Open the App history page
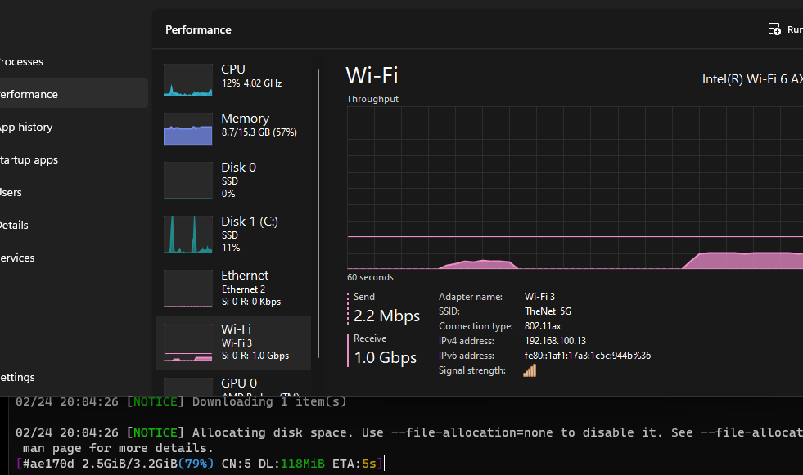The image size is (803, 475). click(26, 128)
